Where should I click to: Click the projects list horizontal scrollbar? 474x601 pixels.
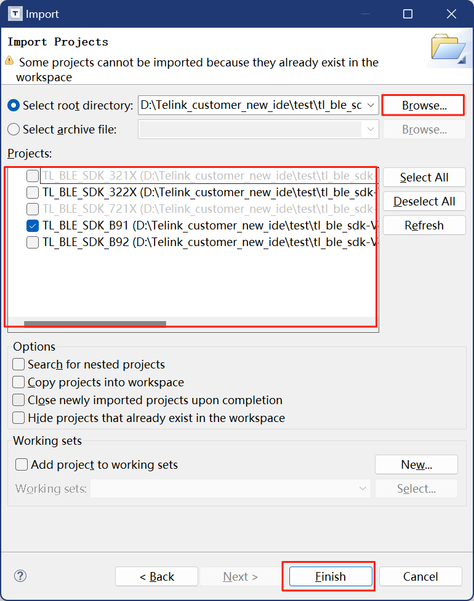(x=95, y=323)
